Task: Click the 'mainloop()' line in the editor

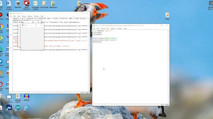Action: [98, 42]
